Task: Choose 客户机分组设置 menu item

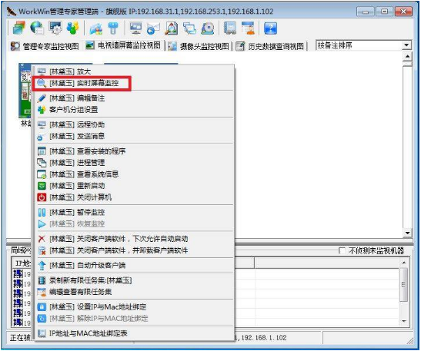Action: (x=133, y=110)
